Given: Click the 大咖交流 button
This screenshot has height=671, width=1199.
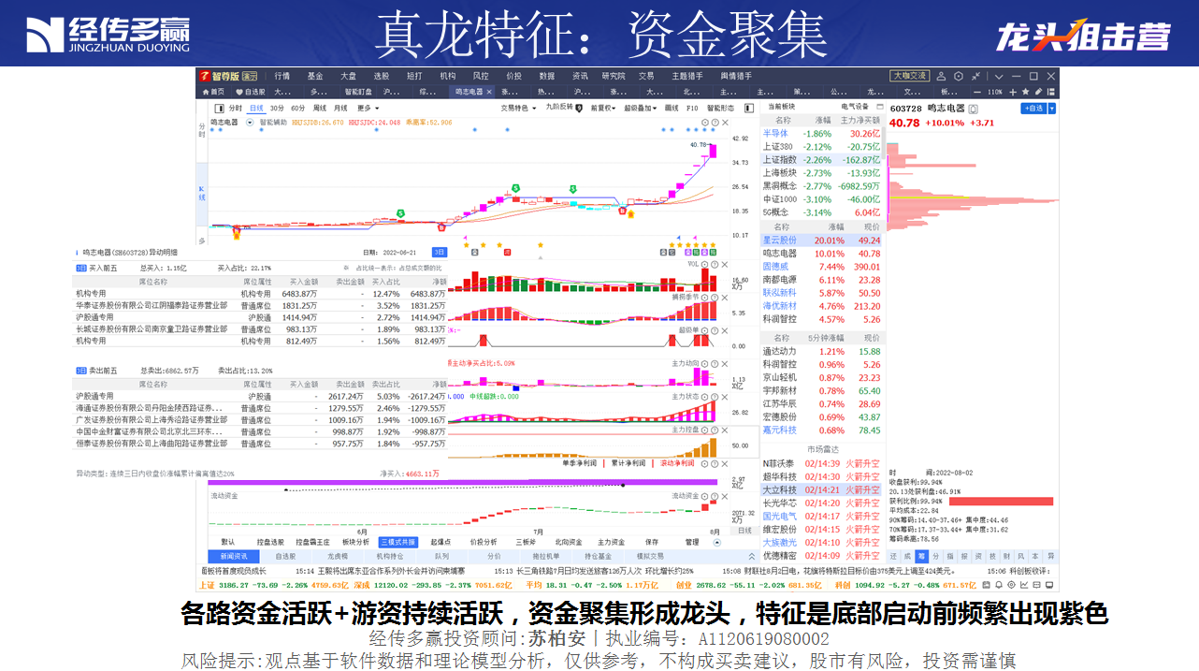Looking at the screenshot, I should click(909, 76).
